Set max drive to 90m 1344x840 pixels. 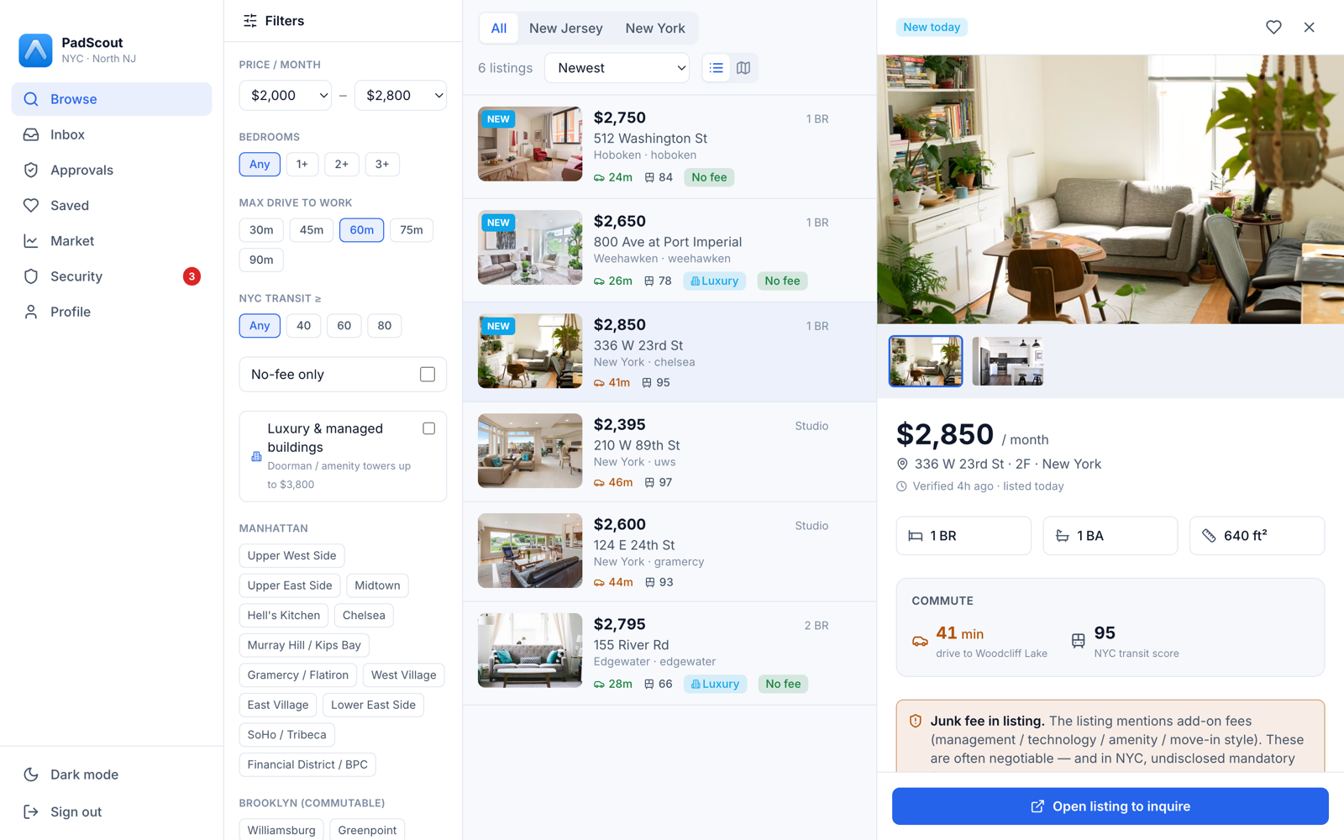[x=261, y=260]
